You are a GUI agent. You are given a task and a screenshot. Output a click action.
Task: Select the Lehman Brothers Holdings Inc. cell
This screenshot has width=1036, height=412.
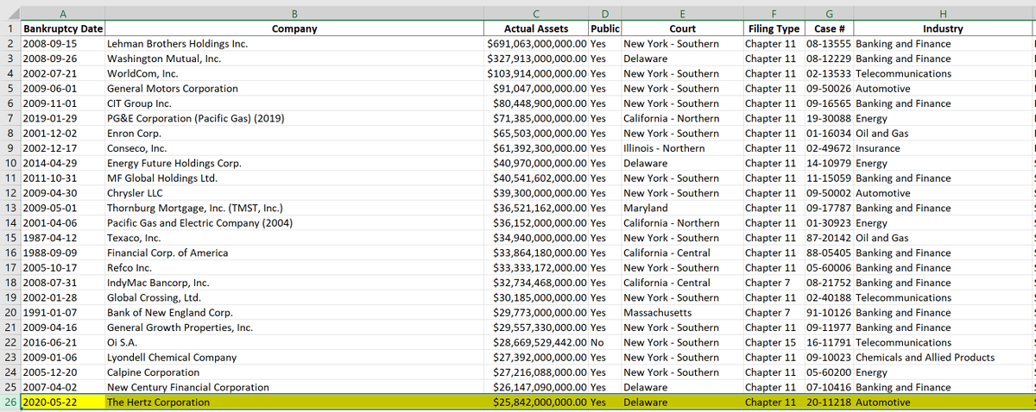click(294, 43)
